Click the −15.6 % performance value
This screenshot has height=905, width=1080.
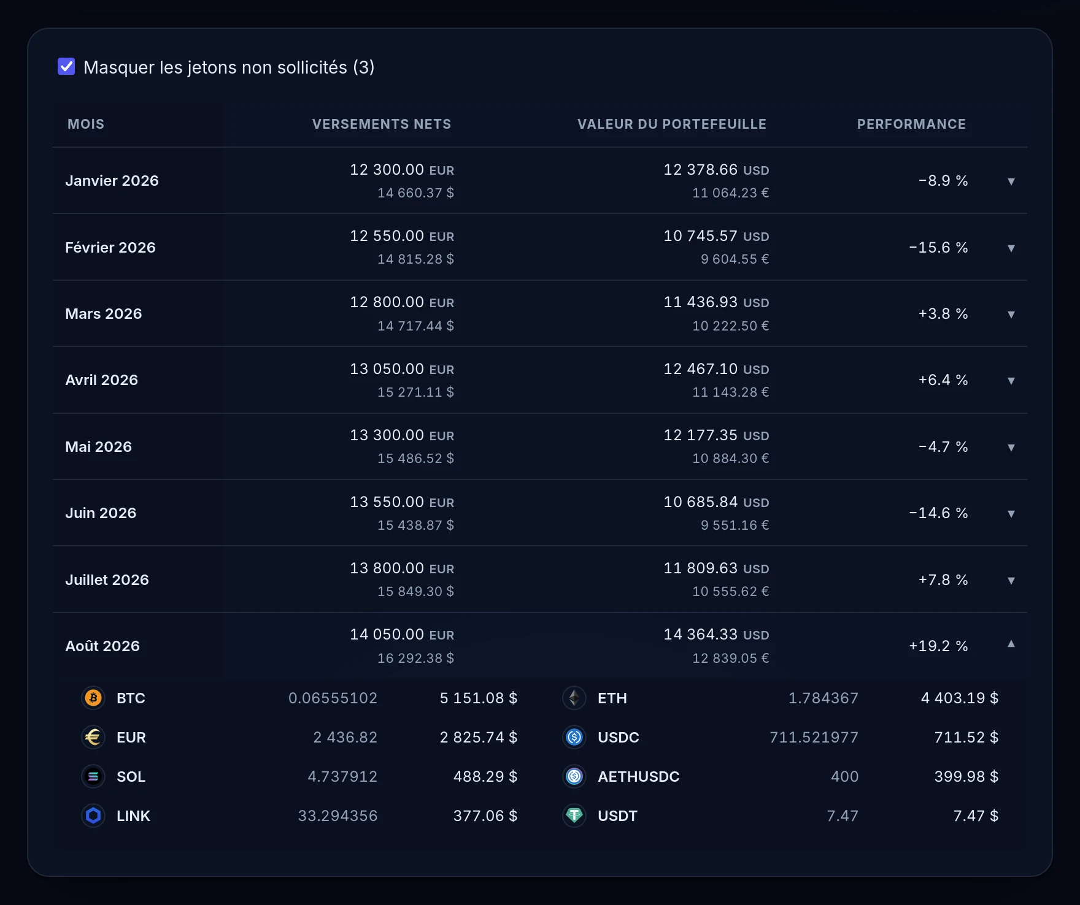pyautogui.click(x=938, y=248)
